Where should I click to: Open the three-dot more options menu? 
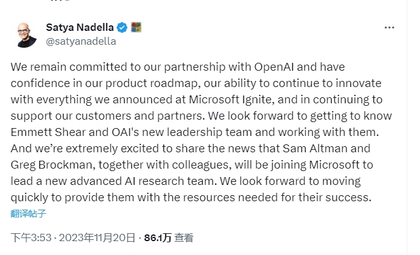390,27
